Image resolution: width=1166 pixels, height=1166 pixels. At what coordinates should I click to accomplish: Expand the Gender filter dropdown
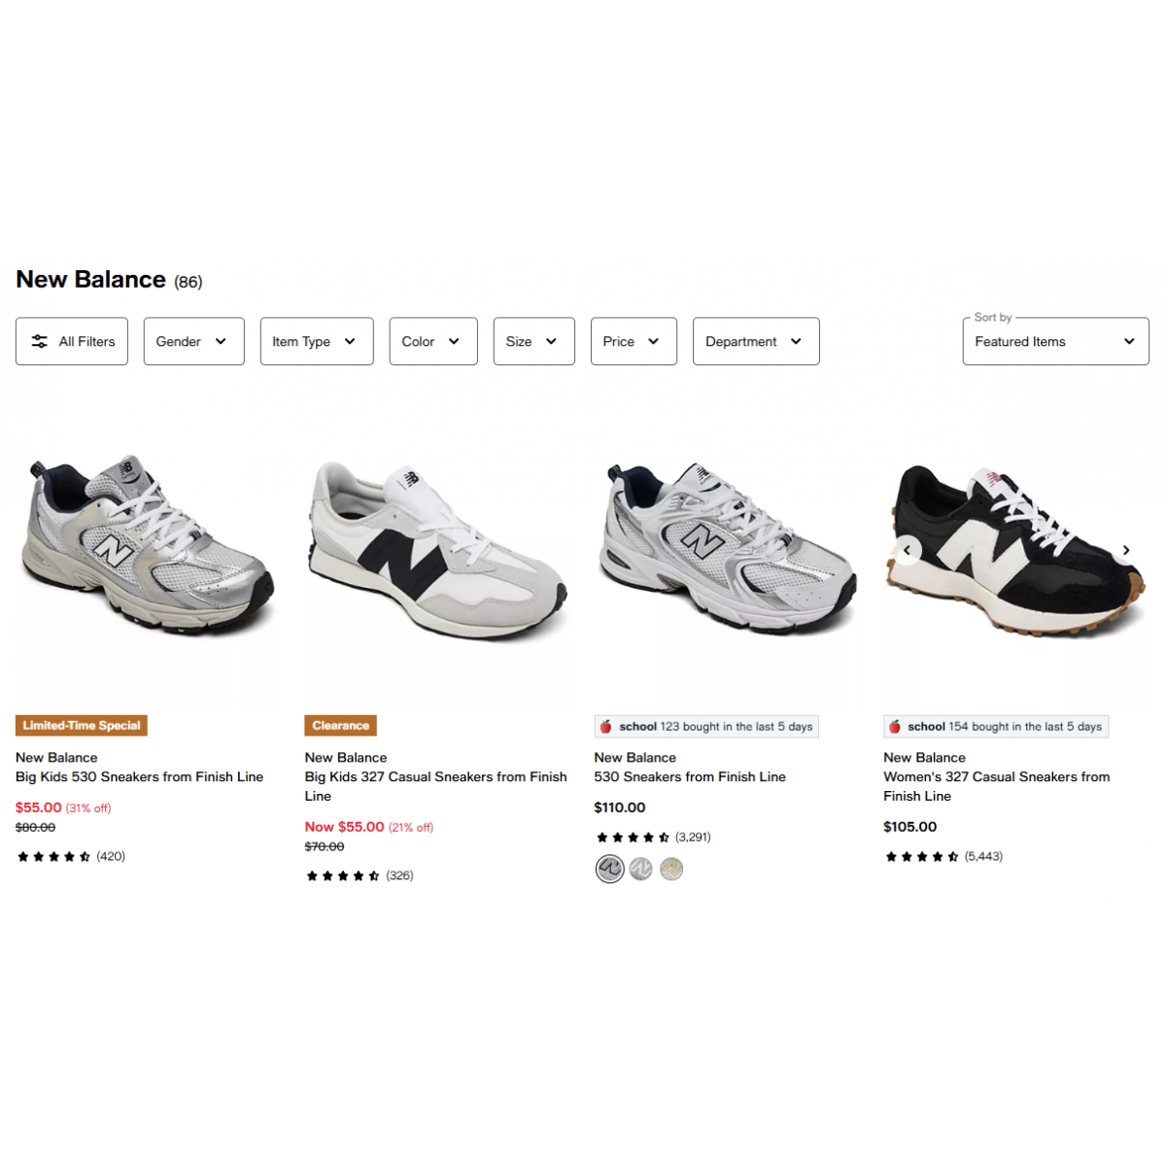194,341
